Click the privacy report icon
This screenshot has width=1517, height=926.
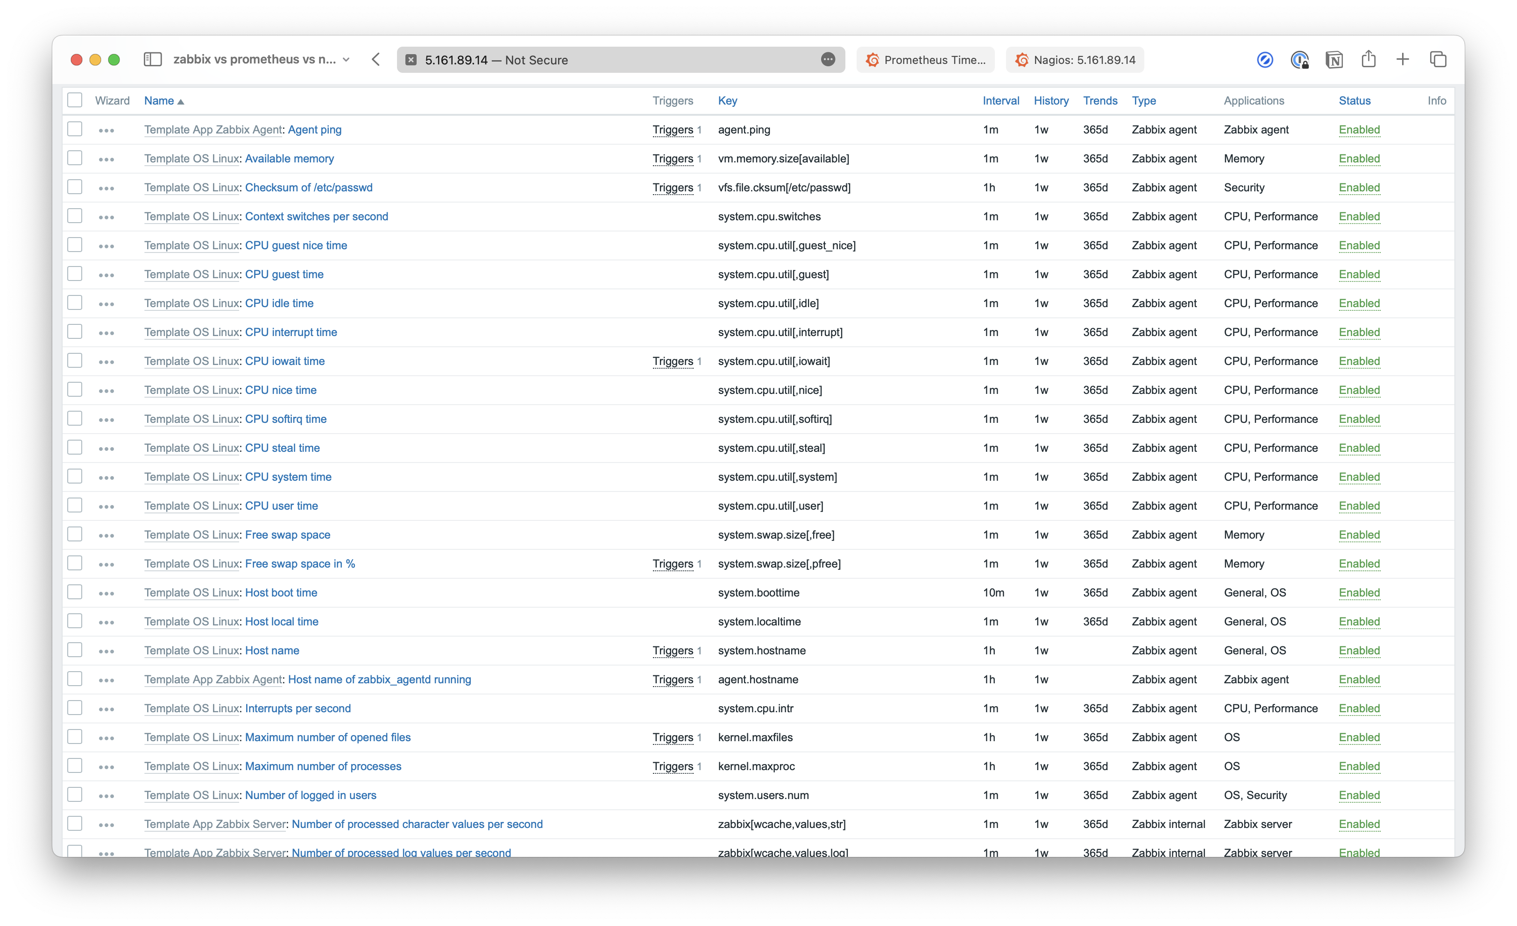point(1299,59)
